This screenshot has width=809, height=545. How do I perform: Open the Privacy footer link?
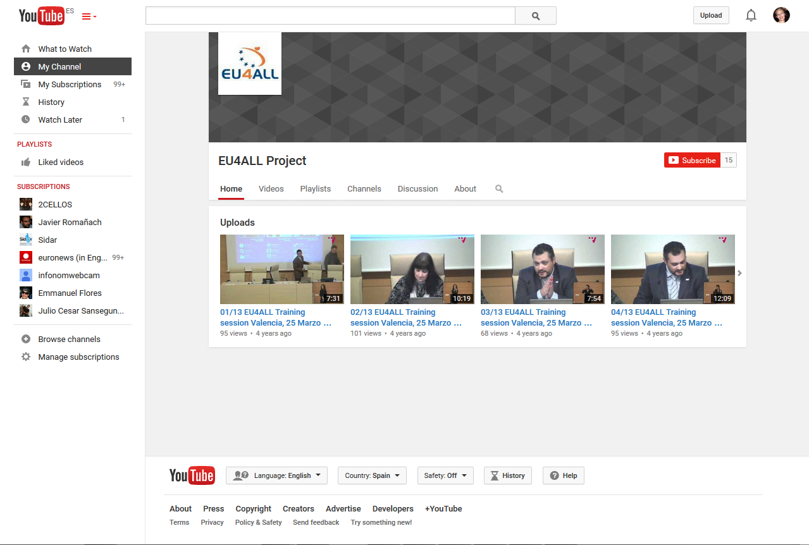click(x=213, y=522)
